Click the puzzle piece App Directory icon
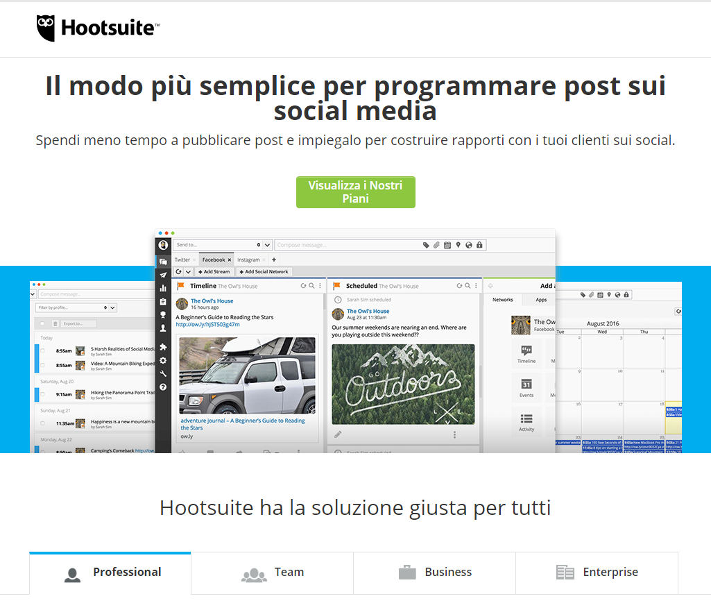This screenshot has width=711, height=610. tap(163, 347)
